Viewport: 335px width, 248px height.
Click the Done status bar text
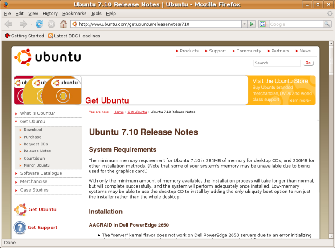(x=10, y=243)
